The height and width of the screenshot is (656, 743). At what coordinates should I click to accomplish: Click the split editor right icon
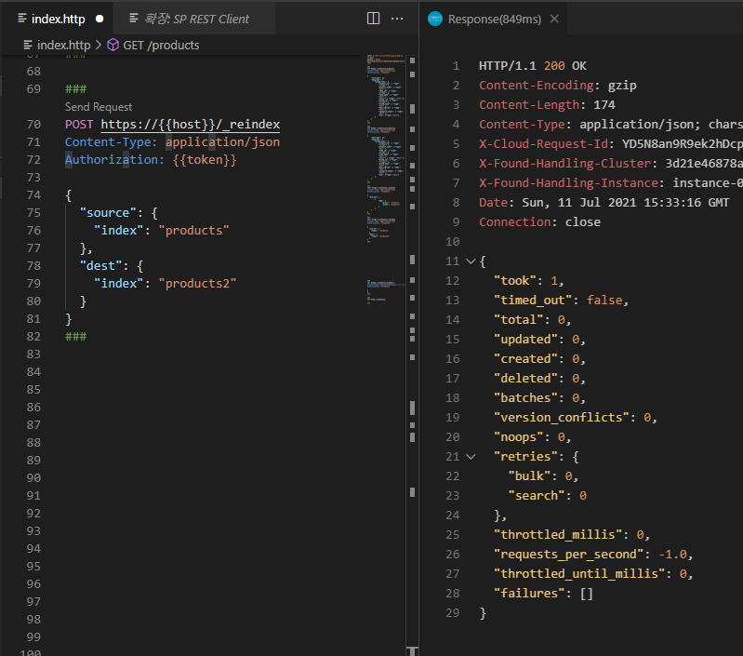373,19
